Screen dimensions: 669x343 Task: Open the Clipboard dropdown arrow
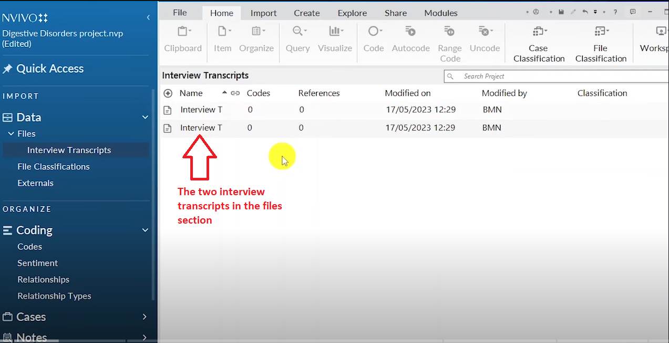190,31
